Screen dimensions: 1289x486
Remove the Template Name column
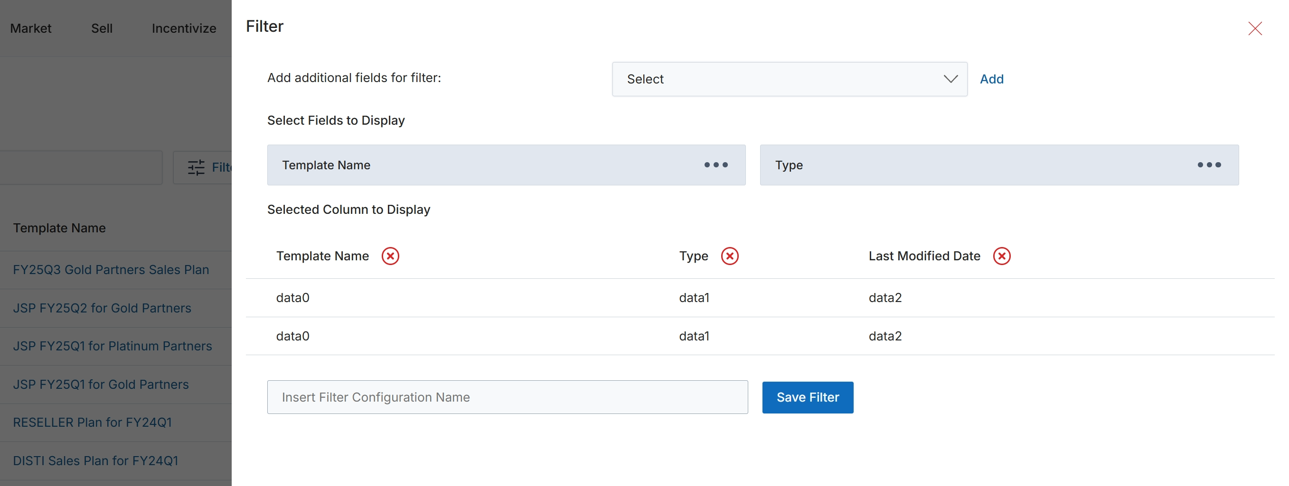(x=390, y=256)
